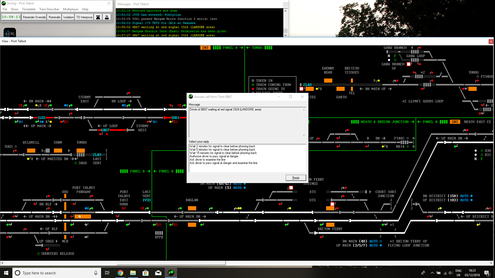Switch to SimSig via its taskbar icon
Image resolution: width=495 pixels, height=278 pixels.
click(171, 273)
